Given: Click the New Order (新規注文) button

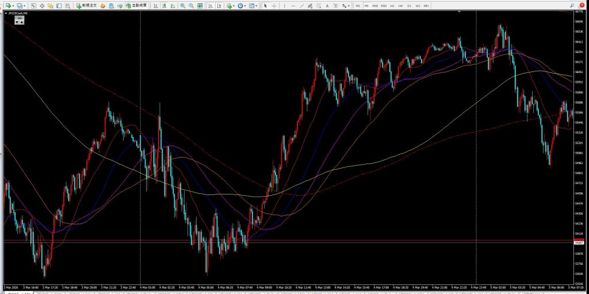Looking at the screenshot, I should coord(87,5).
